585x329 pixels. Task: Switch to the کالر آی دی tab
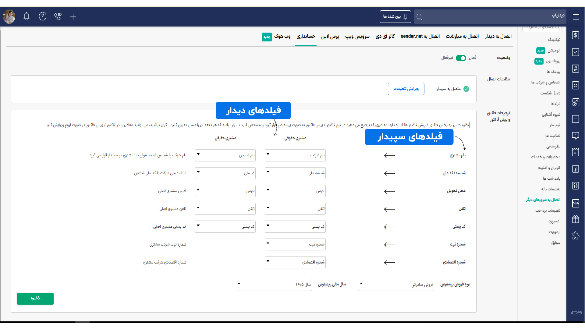(385, 37)
